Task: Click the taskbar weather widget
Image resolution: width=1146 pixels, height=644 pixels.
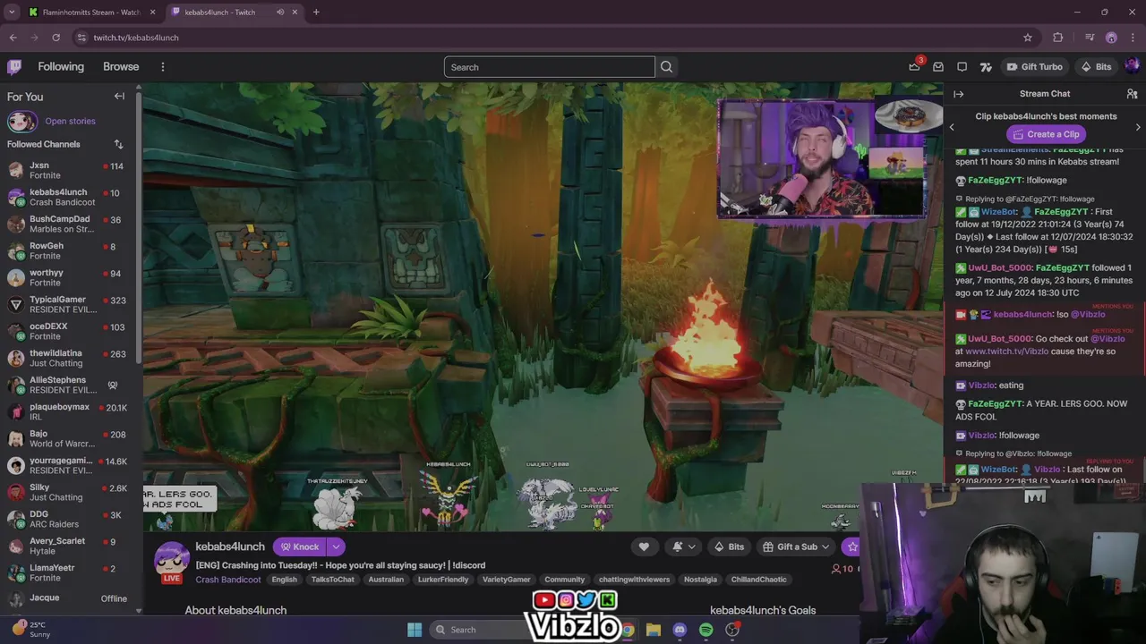Action: point(31,629)
